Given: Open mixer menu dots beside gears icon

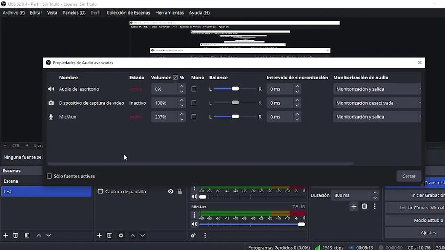Looking at the screenshot, I should pyautogui.click(x=205, y=235).
